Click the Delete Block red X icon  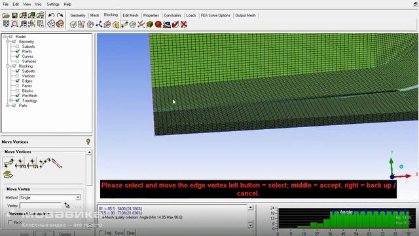coord(184,25)
